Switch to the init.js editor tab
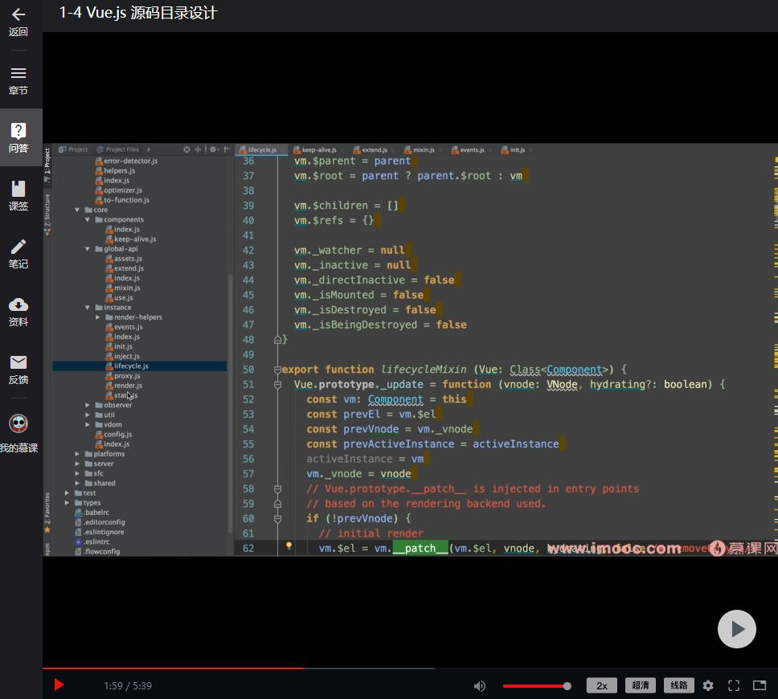This screenshot has width=778, height=699. point(517,149)
